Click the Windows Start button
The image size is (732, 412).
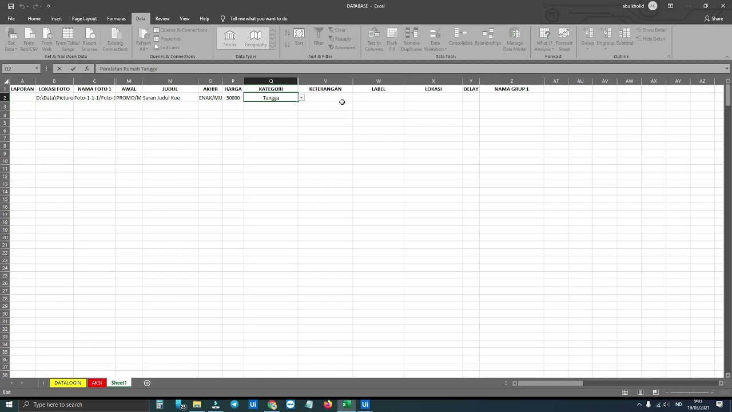pyautogui.click(x=9, y=405)
